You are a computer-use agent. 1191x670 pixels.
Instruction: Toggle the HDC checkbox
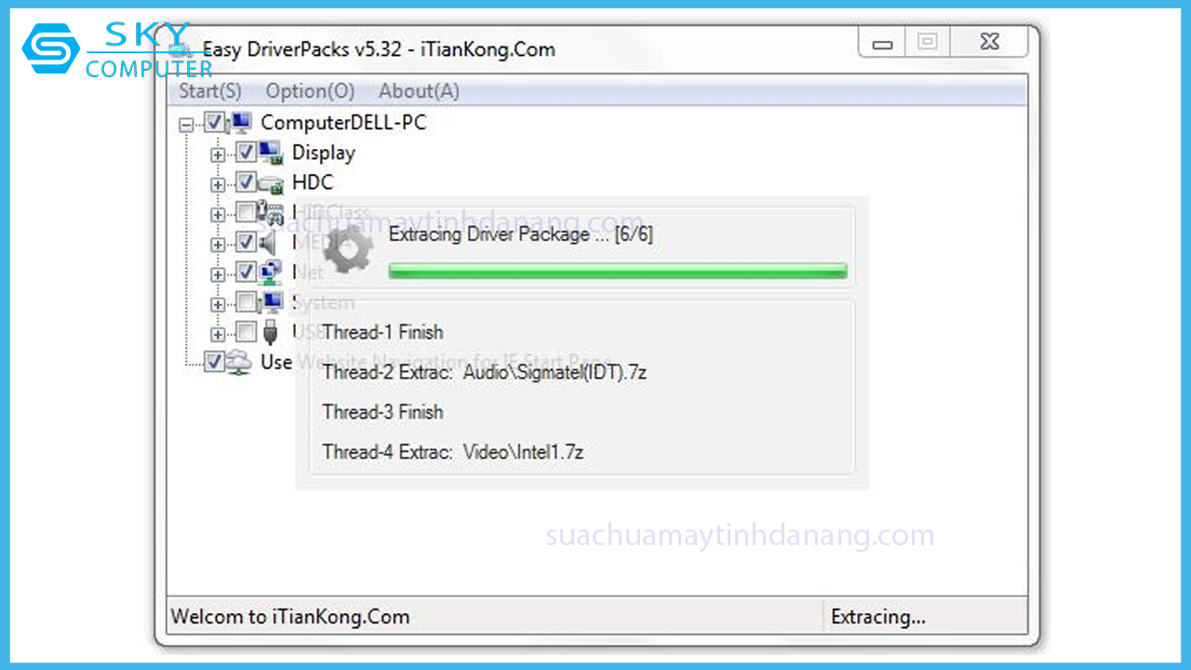(x=246, y=182)
